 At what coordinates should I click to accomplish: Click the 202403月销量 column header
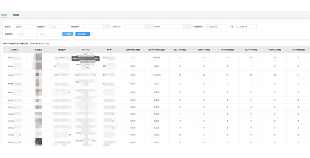(298, 49)
